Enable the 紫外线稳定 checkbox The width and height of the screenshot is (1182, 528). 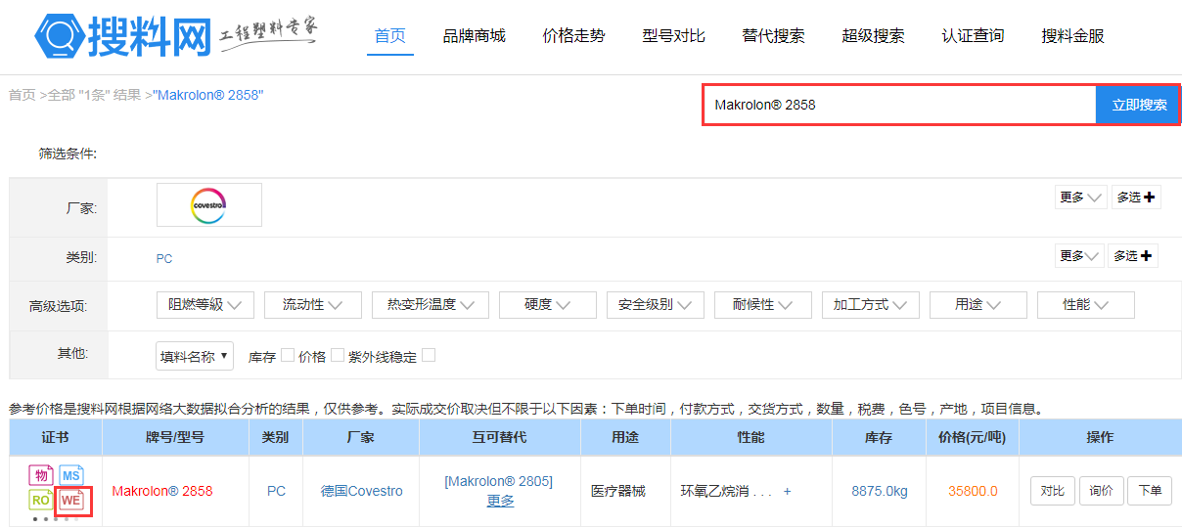point(428,356)
